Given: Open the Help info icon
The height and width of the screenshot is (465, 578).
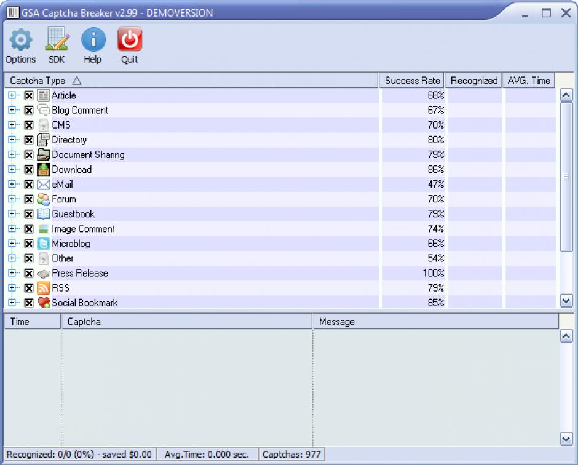Looking at the screenshot, I should pyautogui.click(x=93, y=39).
